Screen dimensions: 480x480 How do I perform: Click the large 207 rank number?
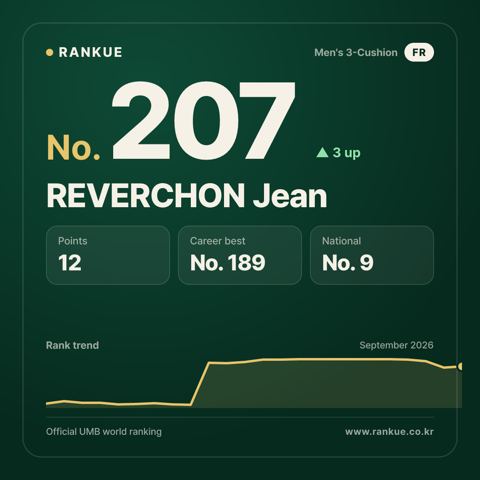coord(203,120)
